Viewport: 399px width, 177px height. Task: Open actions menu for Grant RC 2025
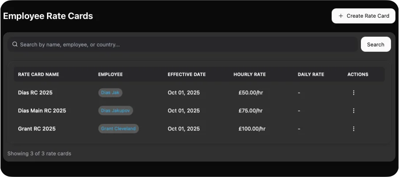click(353, 129)
